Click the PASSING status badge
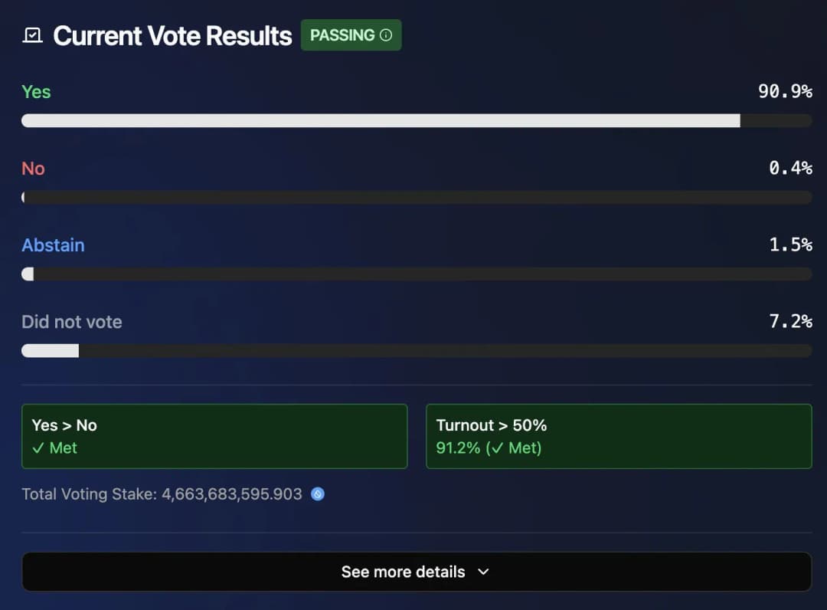This screenshot has height=610, width=827. 351,35
